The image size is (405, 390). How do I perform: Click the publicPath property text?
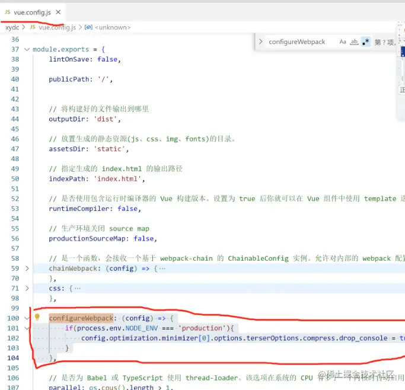pos(69,79)
